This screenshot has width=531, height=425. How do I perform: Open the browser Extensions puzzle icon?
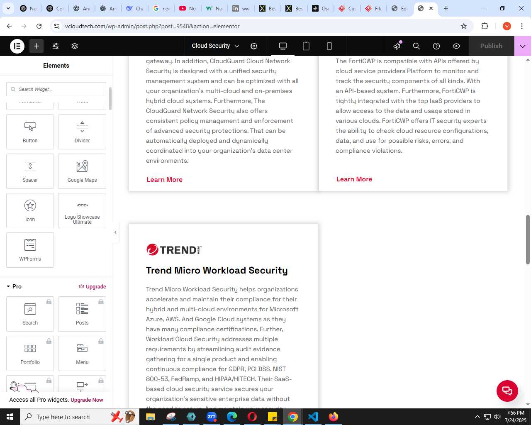tap(485, 26)
